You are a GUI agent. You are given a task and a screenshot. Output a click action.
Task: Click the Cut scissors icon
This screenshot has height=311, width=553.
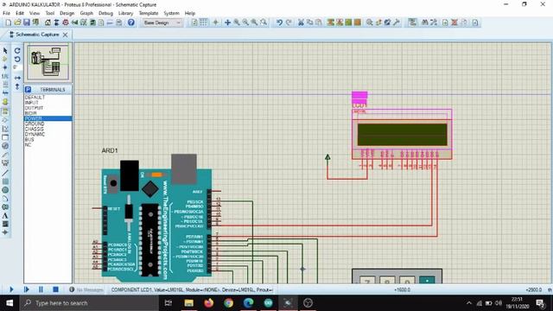point(301,22)
